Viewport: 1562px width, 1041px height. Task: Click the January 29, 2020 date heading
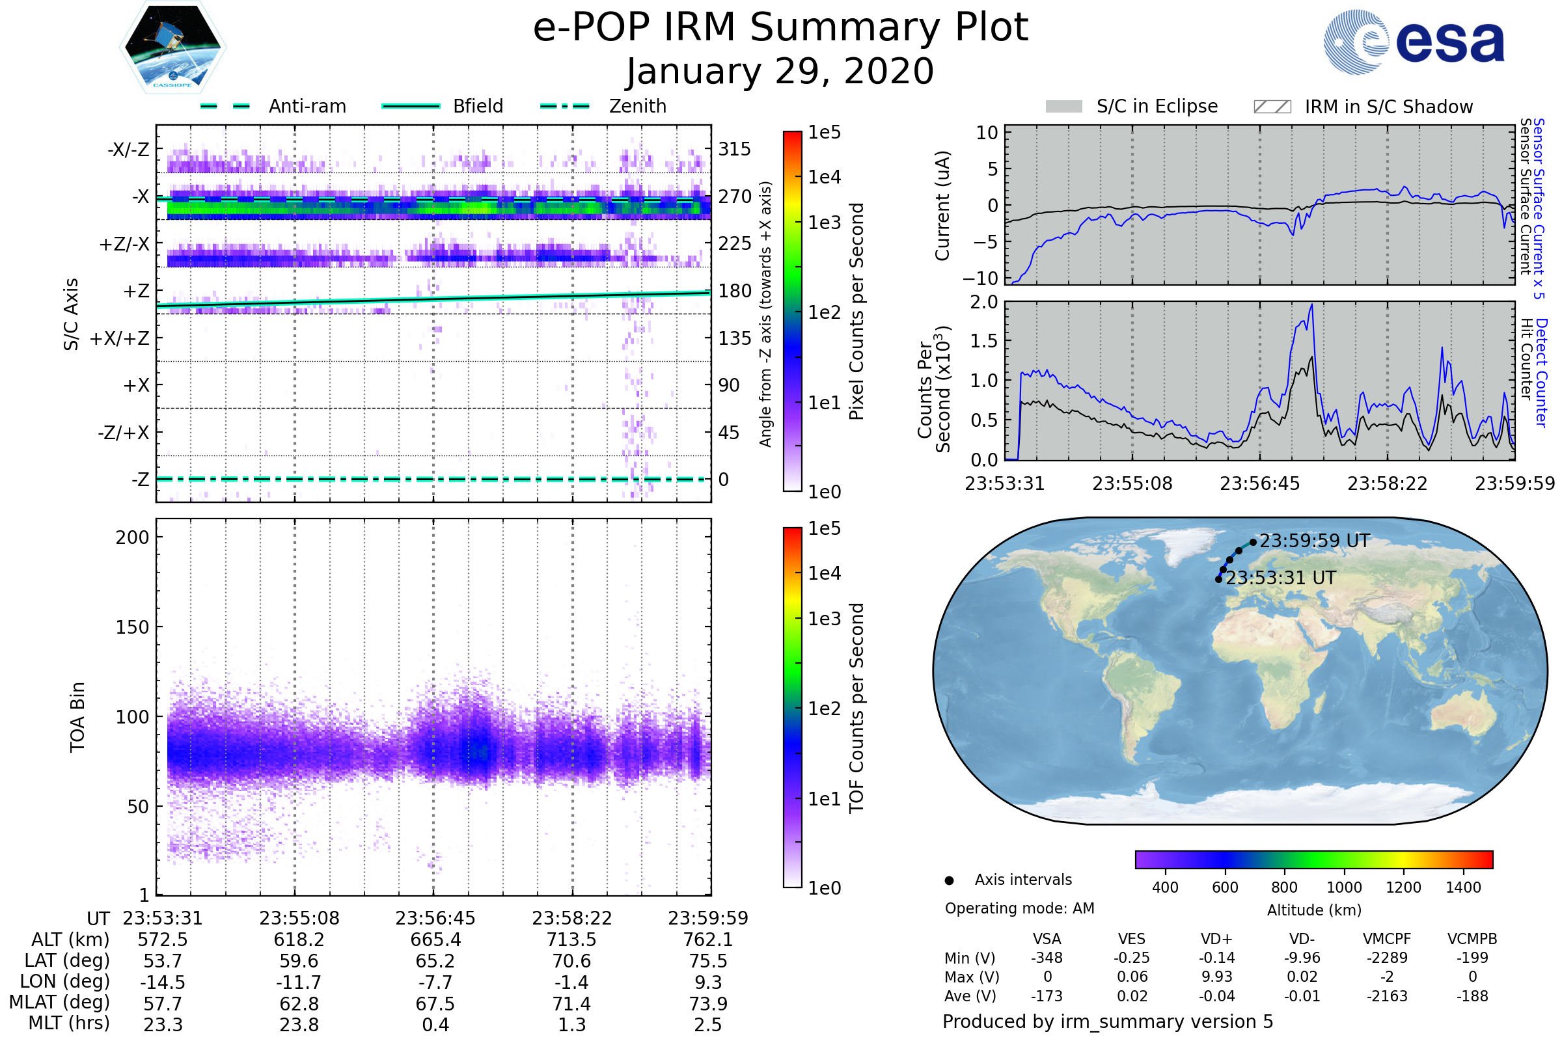(780, 72)
